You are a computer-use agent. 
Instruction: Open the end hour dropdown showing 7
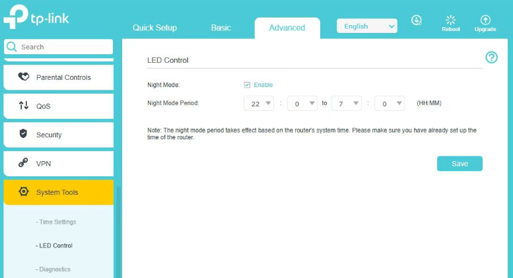click(x=347, y=104)
